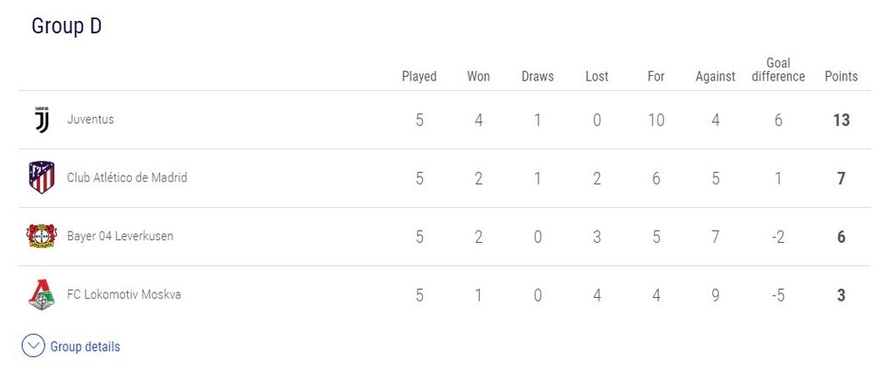Click the Won column header
Viewport: 895px width, 373px height.
tap(478, 76)
